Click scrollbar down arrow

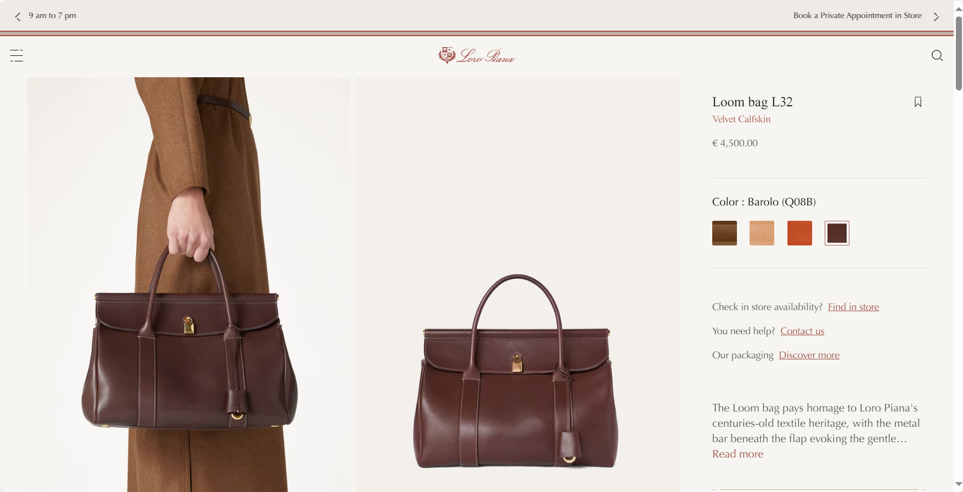[959, 484]
